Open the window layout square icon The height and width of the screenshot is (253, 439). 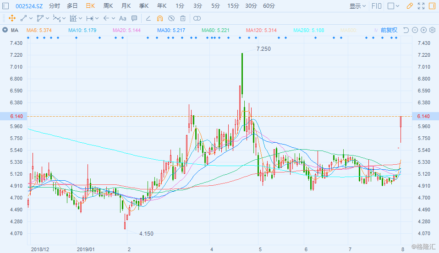coord(391,6)
